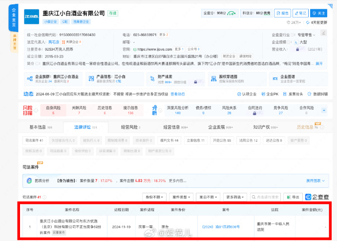Click the 关注 follow button
The height and width of the screenshot is (241, 337).
click(x=319, y=13)
